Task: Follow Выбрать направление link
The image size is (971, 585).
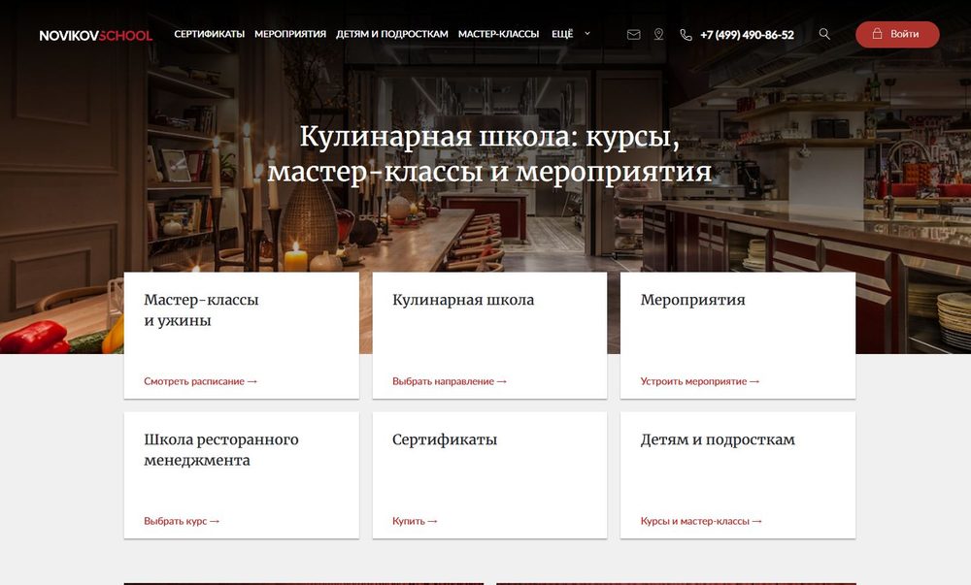Action: pos(449,381)
